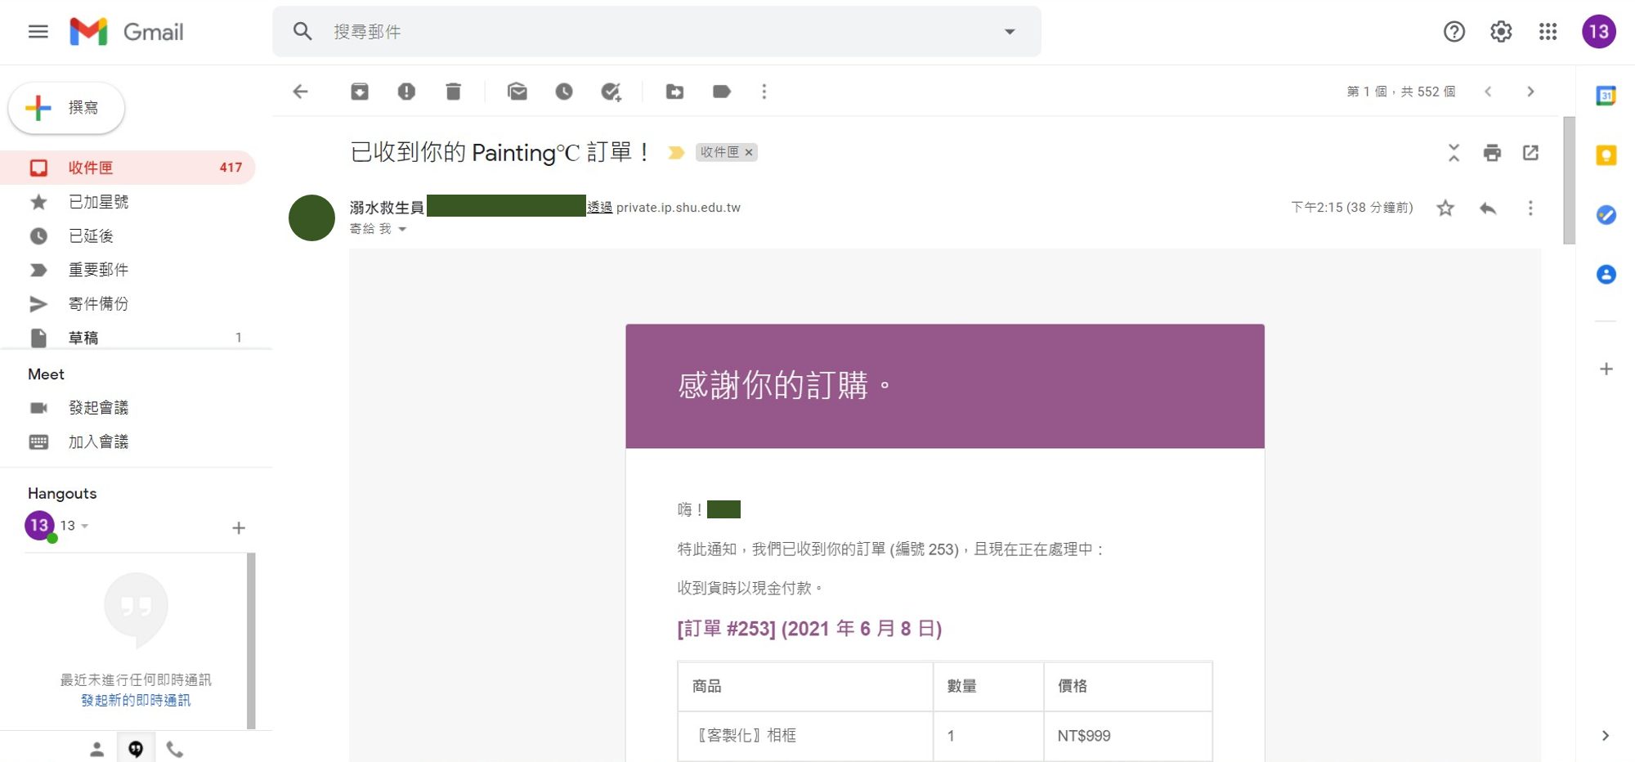Delete the email with the trash icon
The height and width of the screenshot is (762, 1635).
pyautogui.click(x=453, y=92)
